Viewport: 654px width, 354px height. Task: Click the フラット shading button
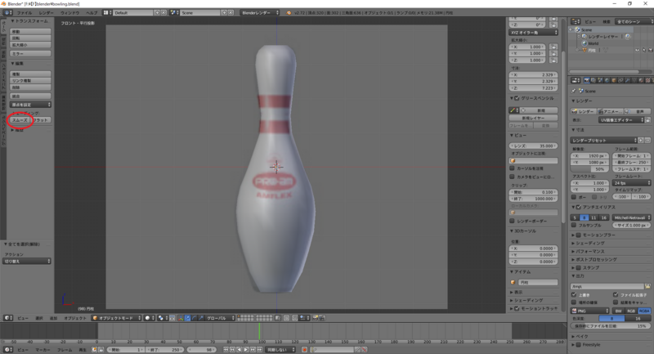pos(41,120)
